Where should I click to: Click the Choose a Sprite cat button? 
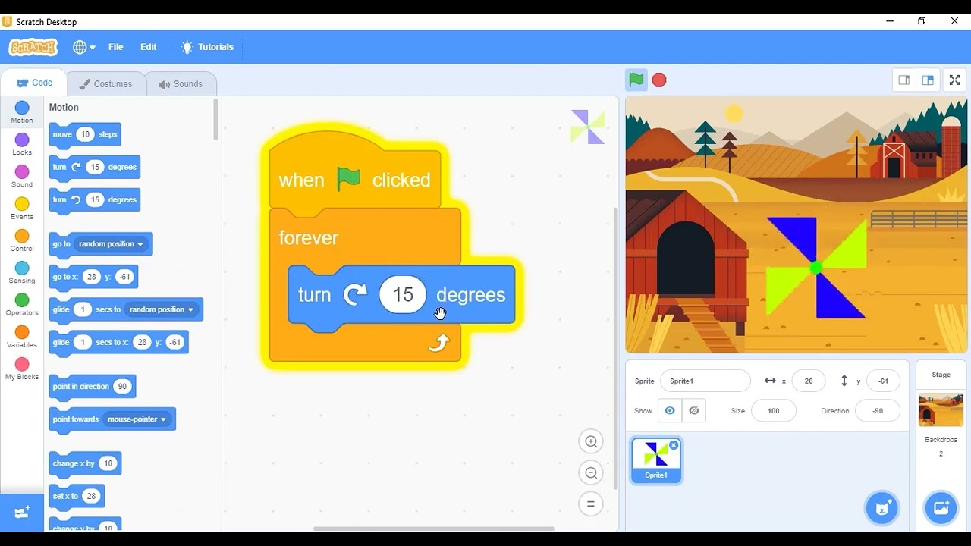(882, 508)
